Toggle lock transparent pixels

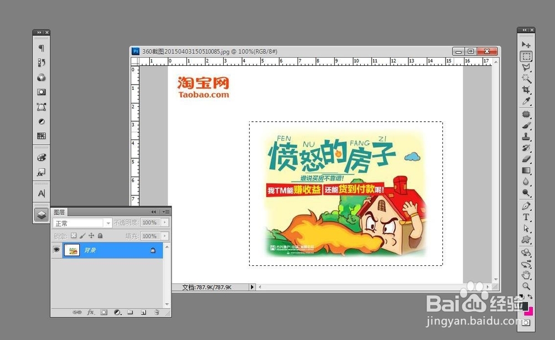(x=73, y=235)
